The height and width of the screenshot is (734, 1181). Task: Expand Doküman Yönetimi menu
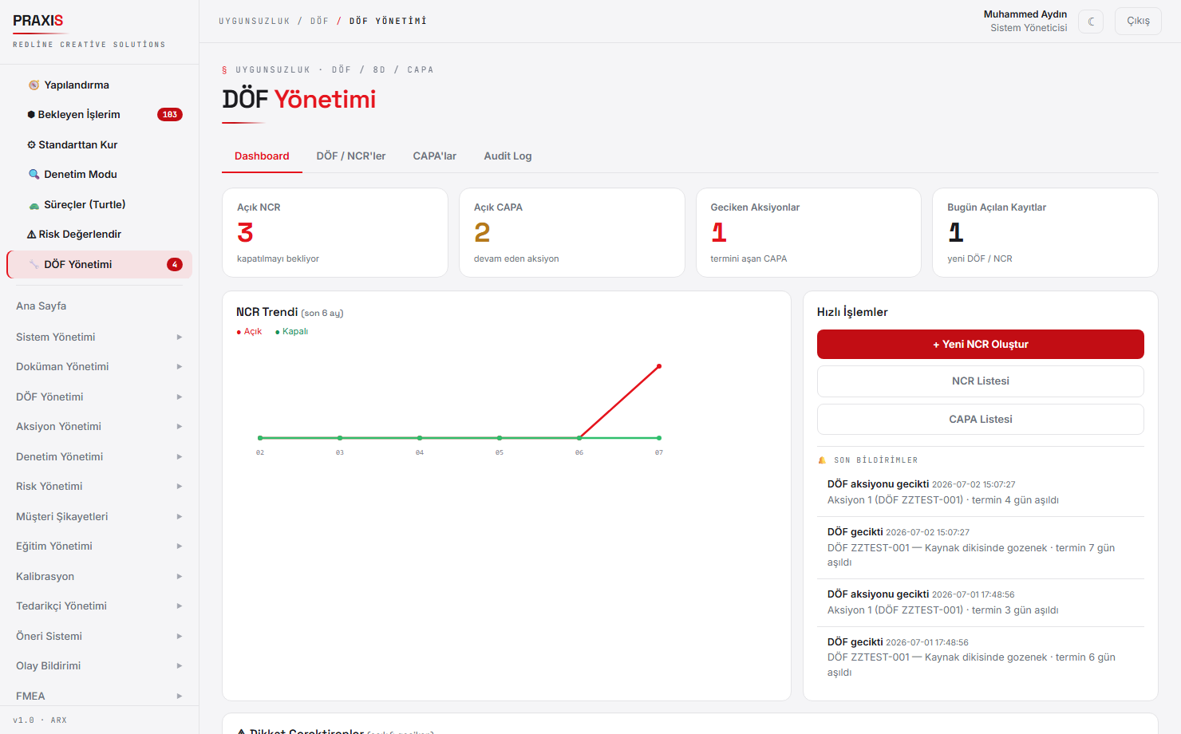[99, 367]
